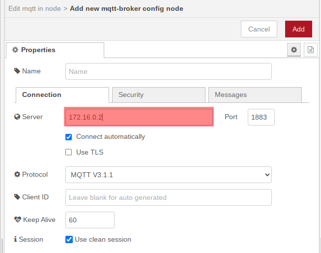
Task: Disable Connect automatically checkbox
Action: point(69,137)
